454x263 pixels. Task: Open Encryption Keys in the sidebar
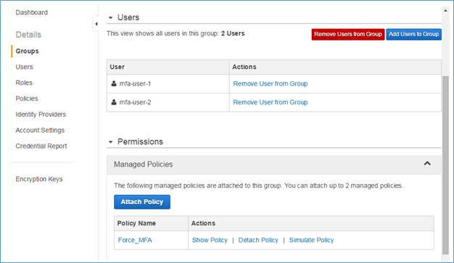(x=39, y=179)
